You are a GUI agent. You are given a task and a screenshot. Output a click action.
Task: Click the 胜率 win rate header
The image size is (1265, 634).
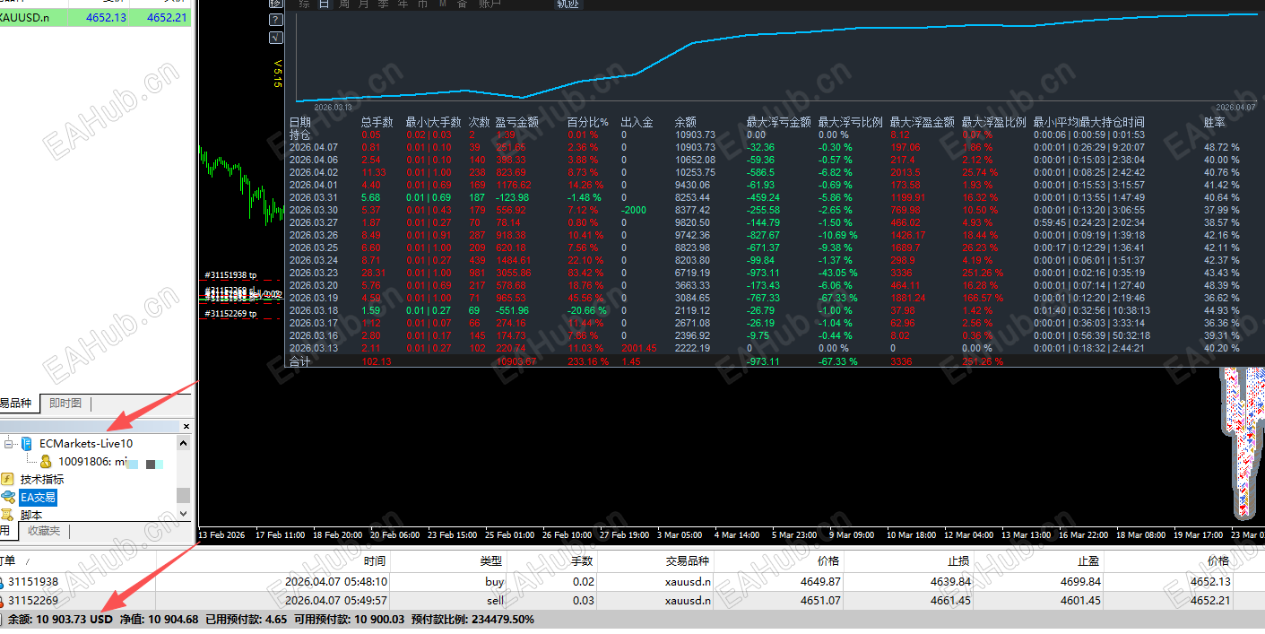click(x=1214, y=122)
